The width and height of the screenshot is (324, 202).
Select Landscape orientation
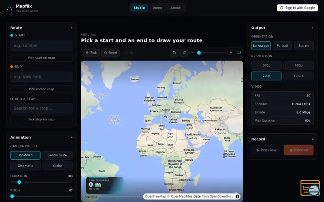[261, 46]
